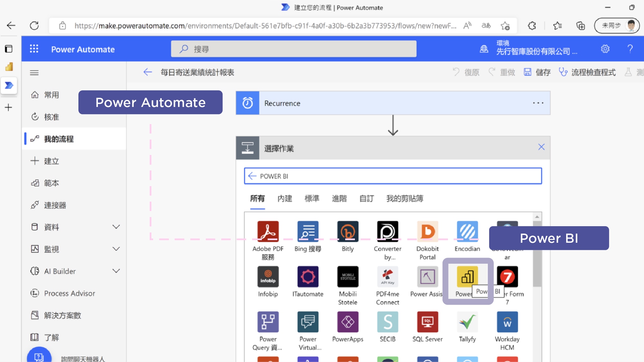The height and width of the screenshot is (362, 644).
Task: Choose the Adobe PDF service connector
Action: click(268, 232)
